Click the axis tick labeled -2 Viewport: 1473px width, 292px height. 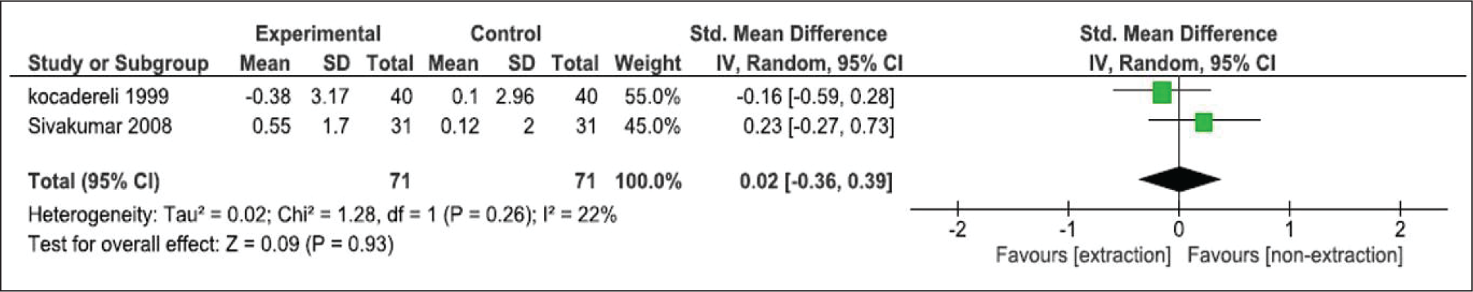click(957, 230)
